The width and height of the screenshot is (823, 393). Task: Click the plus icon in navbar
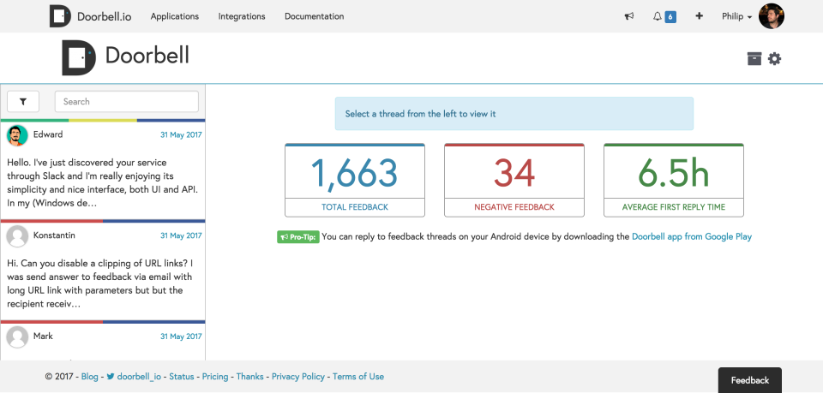pyautogui.click(x=700, y=16)
